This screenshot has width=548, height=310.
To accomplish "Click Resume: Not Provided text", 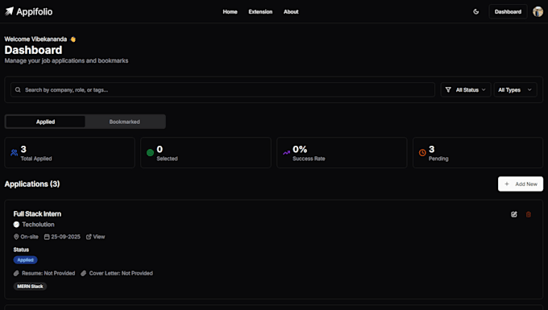I will coord(48,273).
